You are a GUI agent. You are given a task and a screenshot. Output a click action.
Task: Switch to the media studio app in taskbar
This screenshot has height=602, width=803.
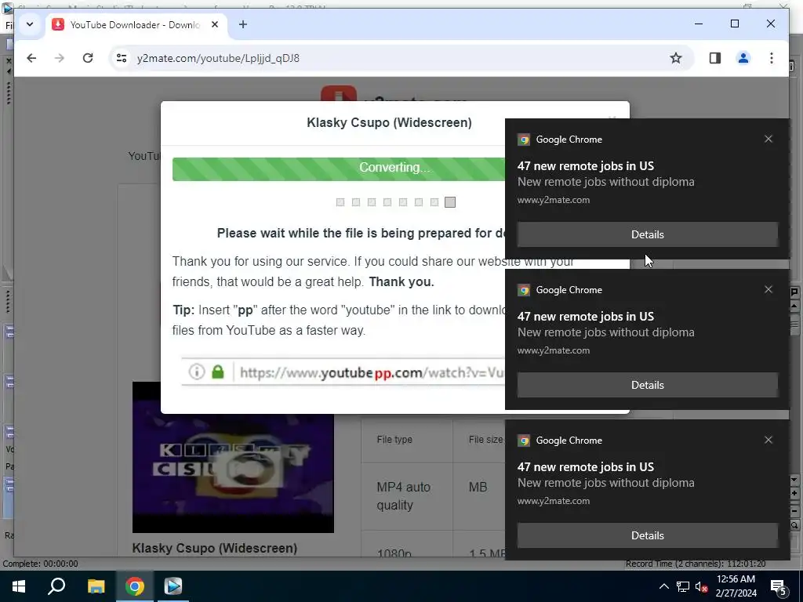click(x=173, y=586)
